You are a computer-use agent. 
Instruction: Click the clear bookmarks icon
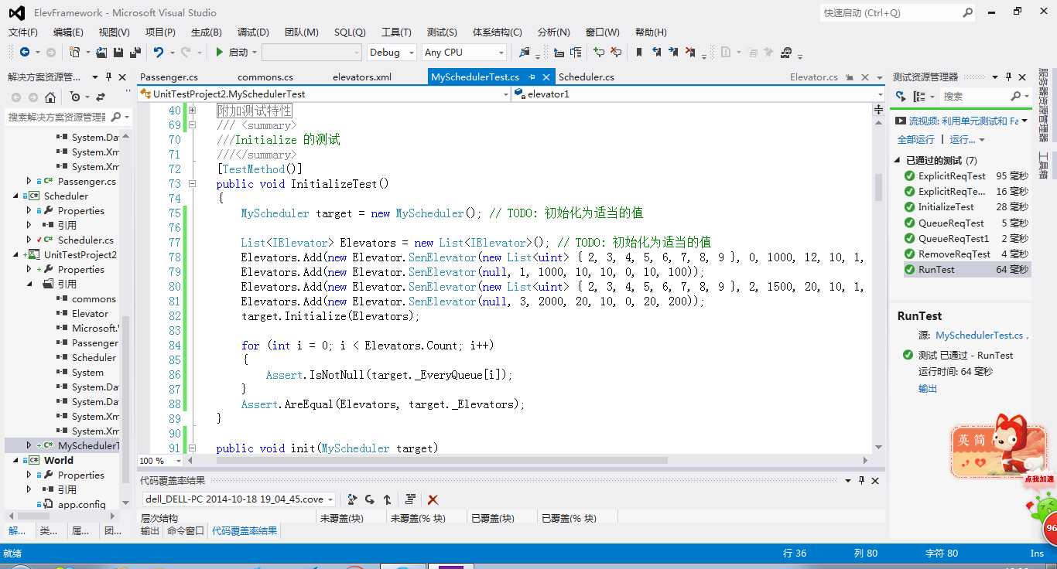point(692,53)
